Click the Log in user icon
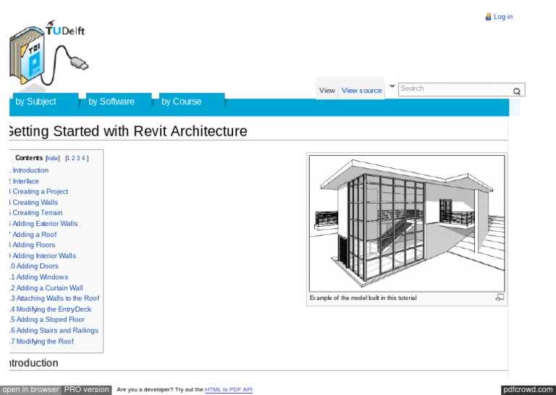 [488, 17]
